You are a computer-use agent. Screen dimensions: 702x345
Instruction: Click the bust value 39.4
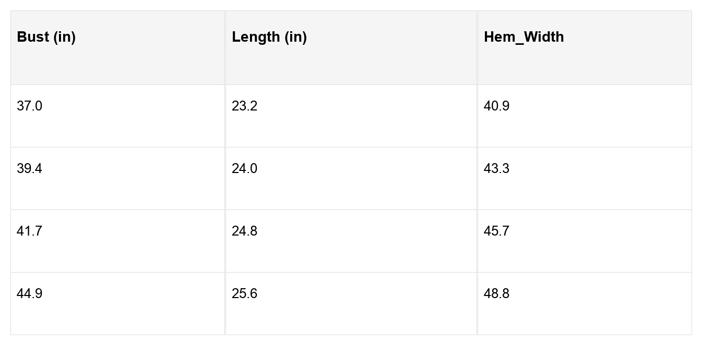point(30,169)
